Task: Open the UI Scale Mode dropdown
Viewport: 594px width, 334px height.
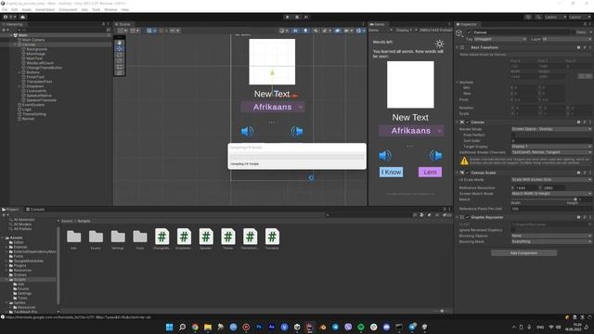Action: (x=551, y=179)
